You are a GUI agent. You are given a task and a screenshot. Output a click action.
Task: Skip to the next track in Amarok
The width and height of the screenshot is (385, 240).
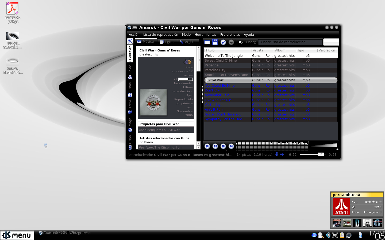coord(231,146)
